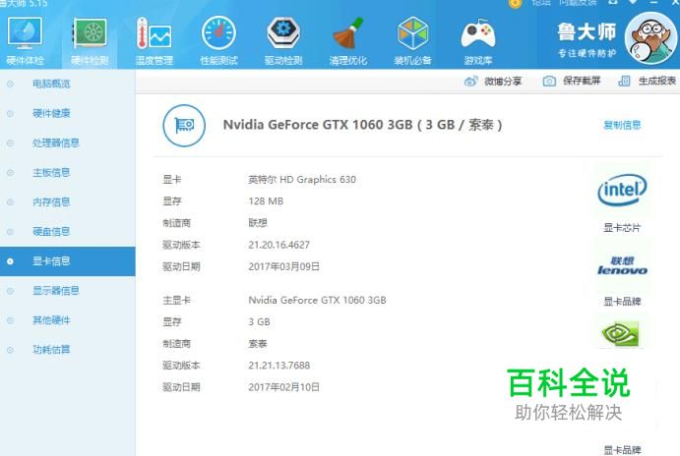This screenshot has width=680, height=456.
Task: Click the Intel logo
Action: pos(622,190)
